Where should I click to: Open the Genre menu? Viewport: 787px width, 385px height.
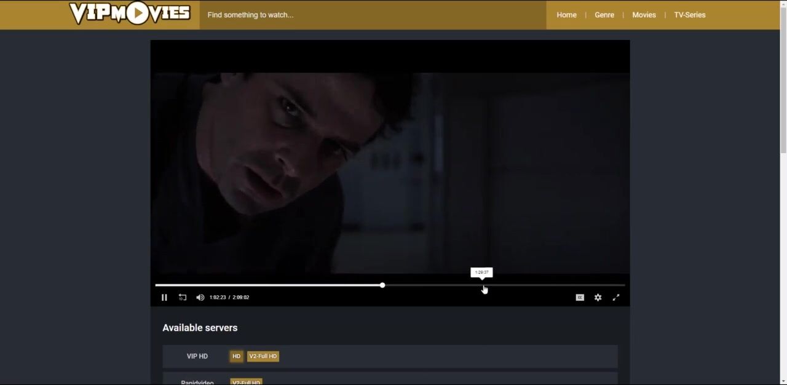(x=604, y=15)
